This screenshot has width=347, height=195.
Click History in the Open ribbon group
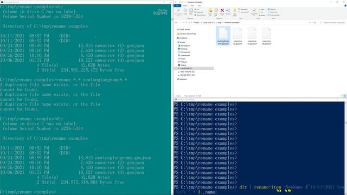(262, 15)
